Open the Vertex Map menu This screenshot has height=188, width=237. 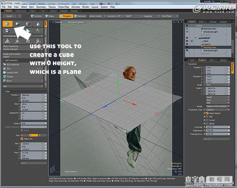point(64,7)
